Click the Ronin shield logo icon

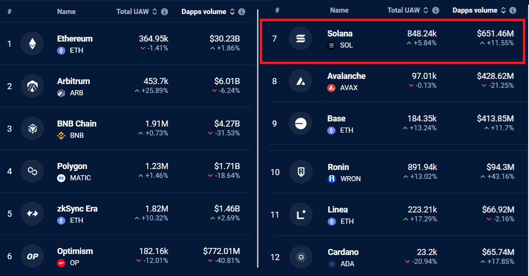(301, 172)
